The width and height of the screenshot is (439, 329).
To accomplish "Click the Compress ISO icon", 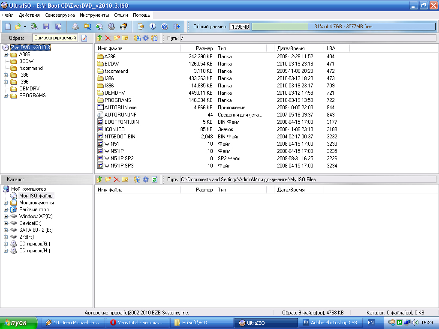I will 99,27.
